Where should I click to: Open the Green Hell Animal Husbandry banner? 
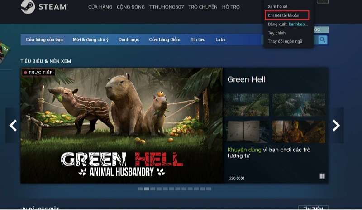click(122, 126)
